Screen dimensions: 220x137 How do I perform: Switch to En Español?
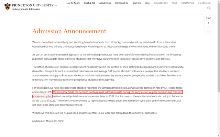coord(205,3)
